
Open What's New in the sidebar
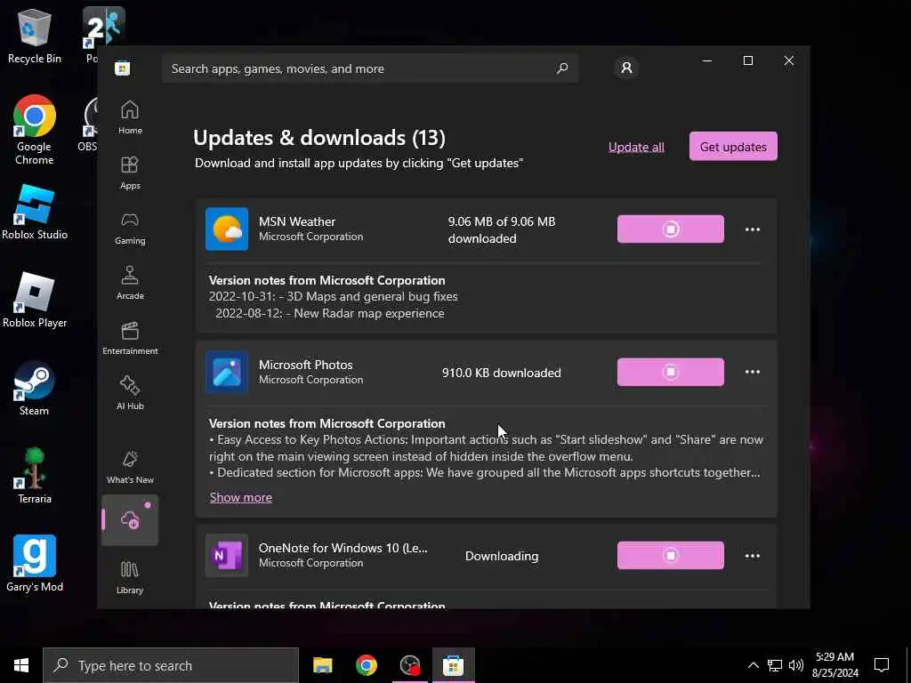coord(130,467)
